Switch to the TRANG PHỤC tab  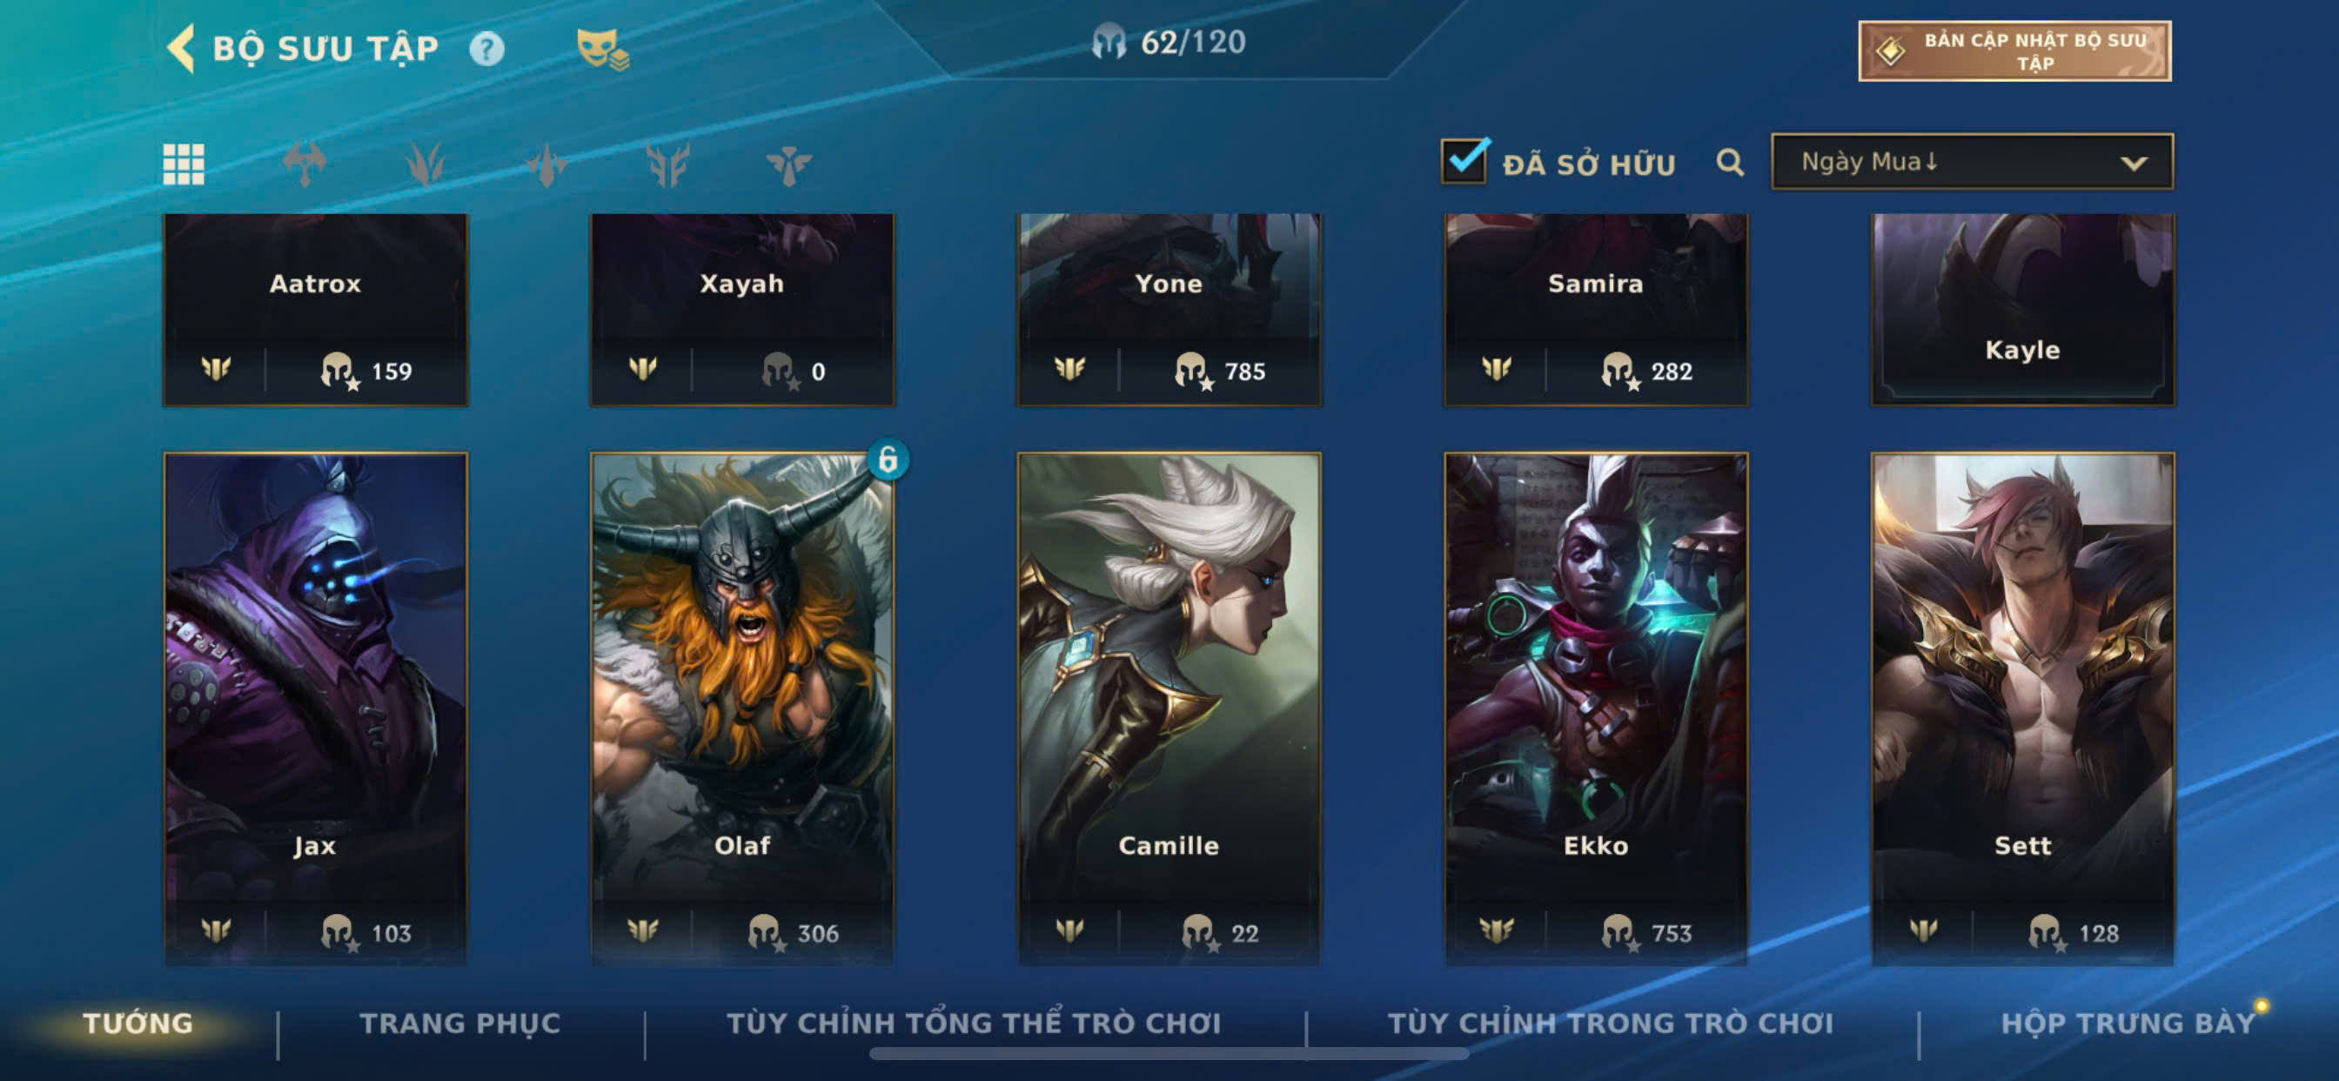(x=460, y=1024)
